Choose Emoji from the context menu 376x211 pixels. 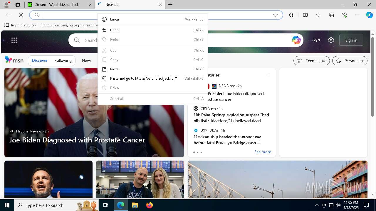153,19
